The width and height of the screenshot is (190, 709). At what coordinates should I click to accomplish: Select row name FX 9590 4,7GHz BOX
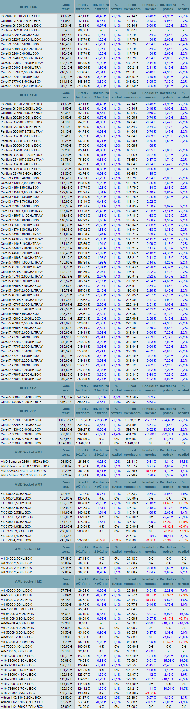click(x=16, y=540)
